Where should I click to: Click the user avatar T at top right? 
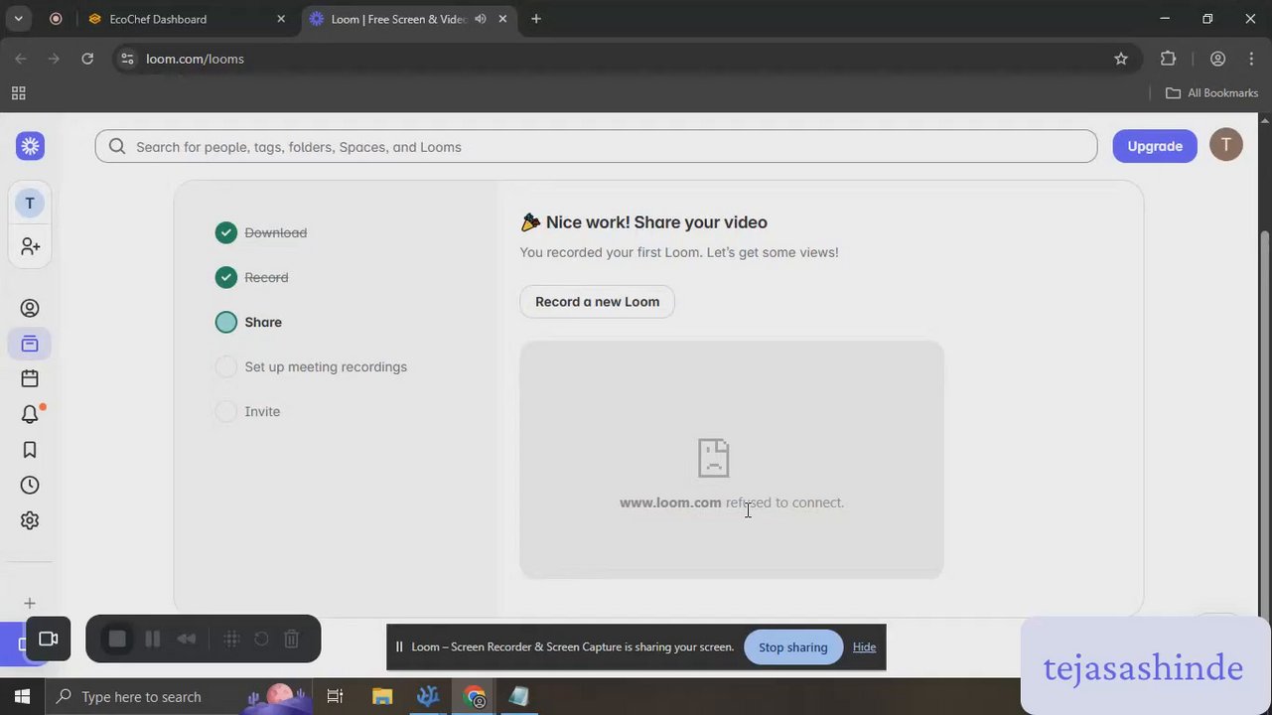pos(1226,145)
